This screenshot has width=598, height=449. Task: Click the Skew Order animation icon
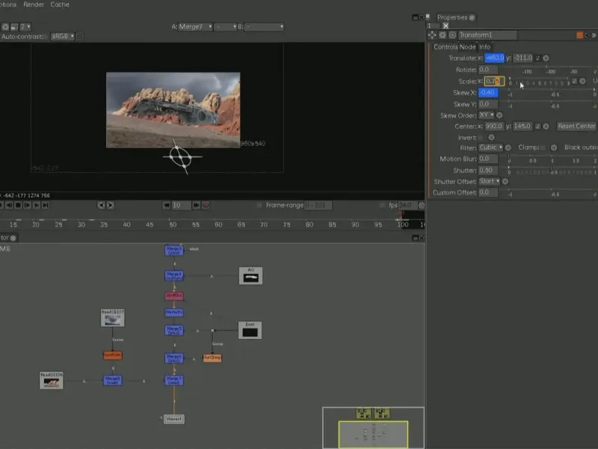(499, 115)
